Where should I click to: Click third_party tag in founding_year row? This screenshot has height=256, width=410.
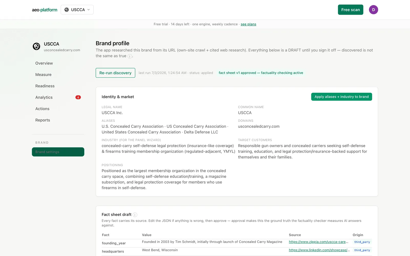point(362,242)
